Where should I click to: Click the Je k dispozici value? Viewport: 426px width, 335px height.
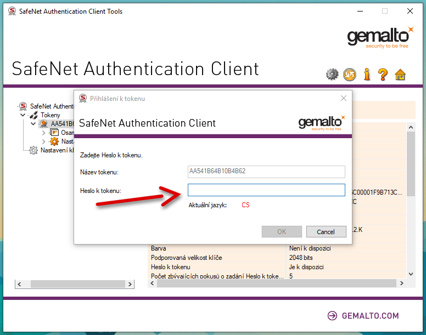[306, 267]
